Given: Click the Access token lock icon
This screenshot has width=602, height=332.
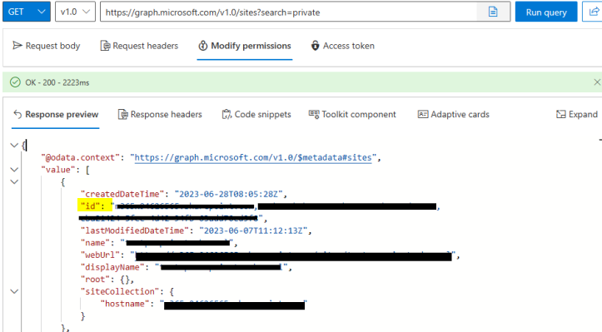Looking at the screenshot, I should (315, 46).
